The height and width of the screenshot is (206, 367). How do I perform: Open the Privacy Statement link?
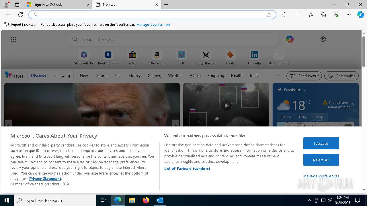[x=45, y=179]
